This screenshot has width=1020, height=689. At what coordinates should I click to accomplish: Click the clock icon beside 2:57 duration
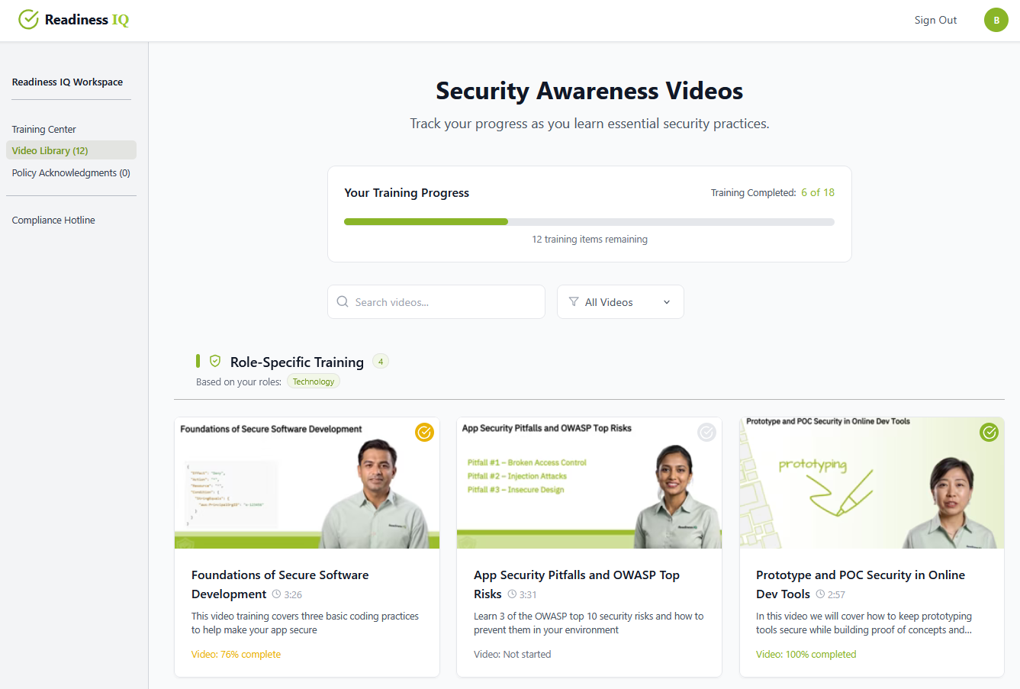pos(820,594)
